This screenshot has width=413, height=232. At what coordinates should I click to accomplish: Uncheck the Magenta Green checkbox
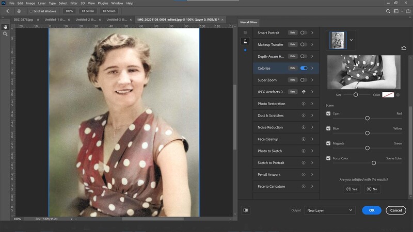[x=328, y=143]
